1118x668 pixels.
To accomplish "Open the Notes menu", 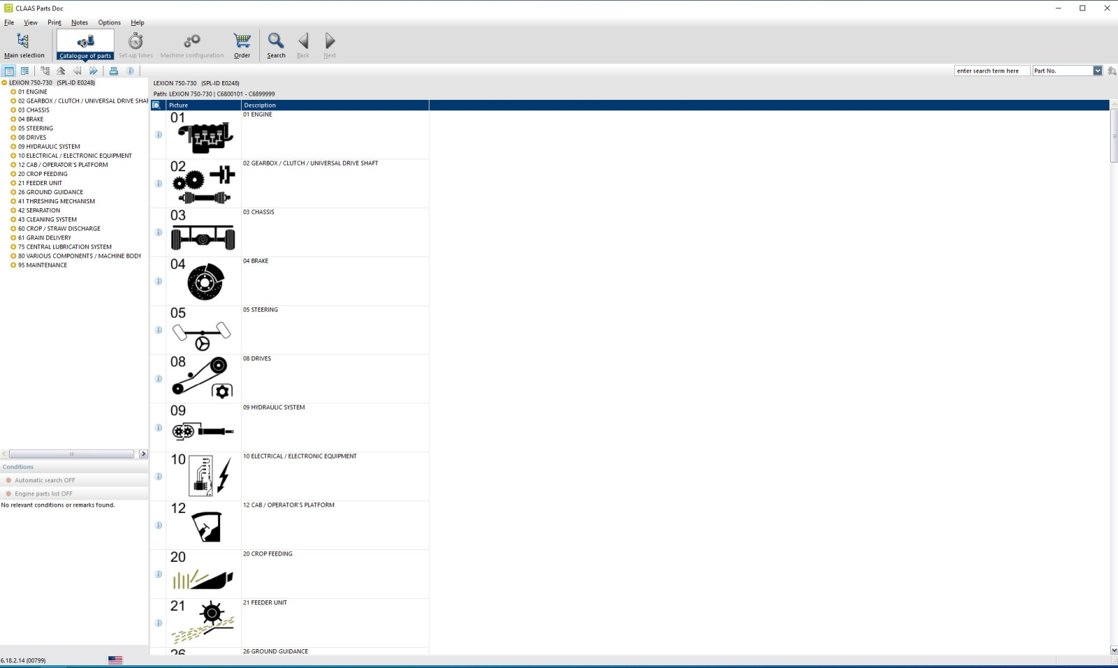I will pyautogui.click(x=80, y=22).
